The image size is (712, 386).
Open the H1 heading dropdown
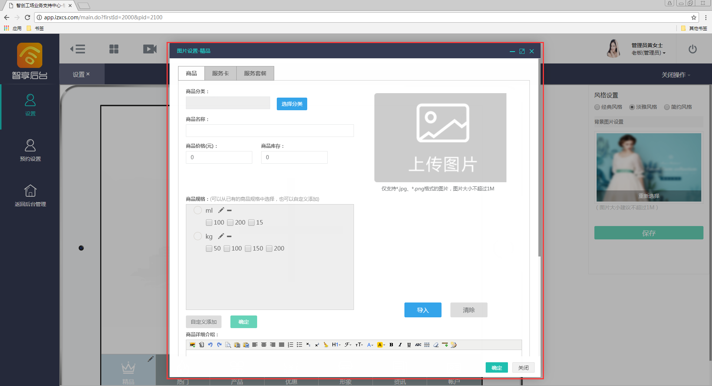tap(336, 345)
